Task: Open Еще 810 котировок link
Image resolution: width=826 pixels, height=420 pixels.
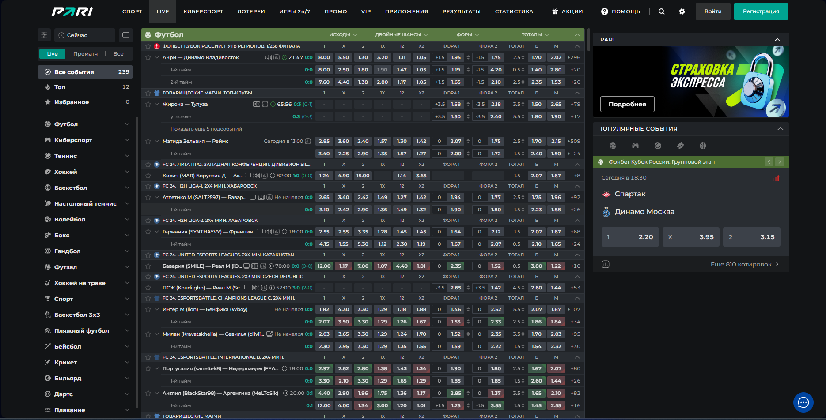Action: tap(744, 264)
